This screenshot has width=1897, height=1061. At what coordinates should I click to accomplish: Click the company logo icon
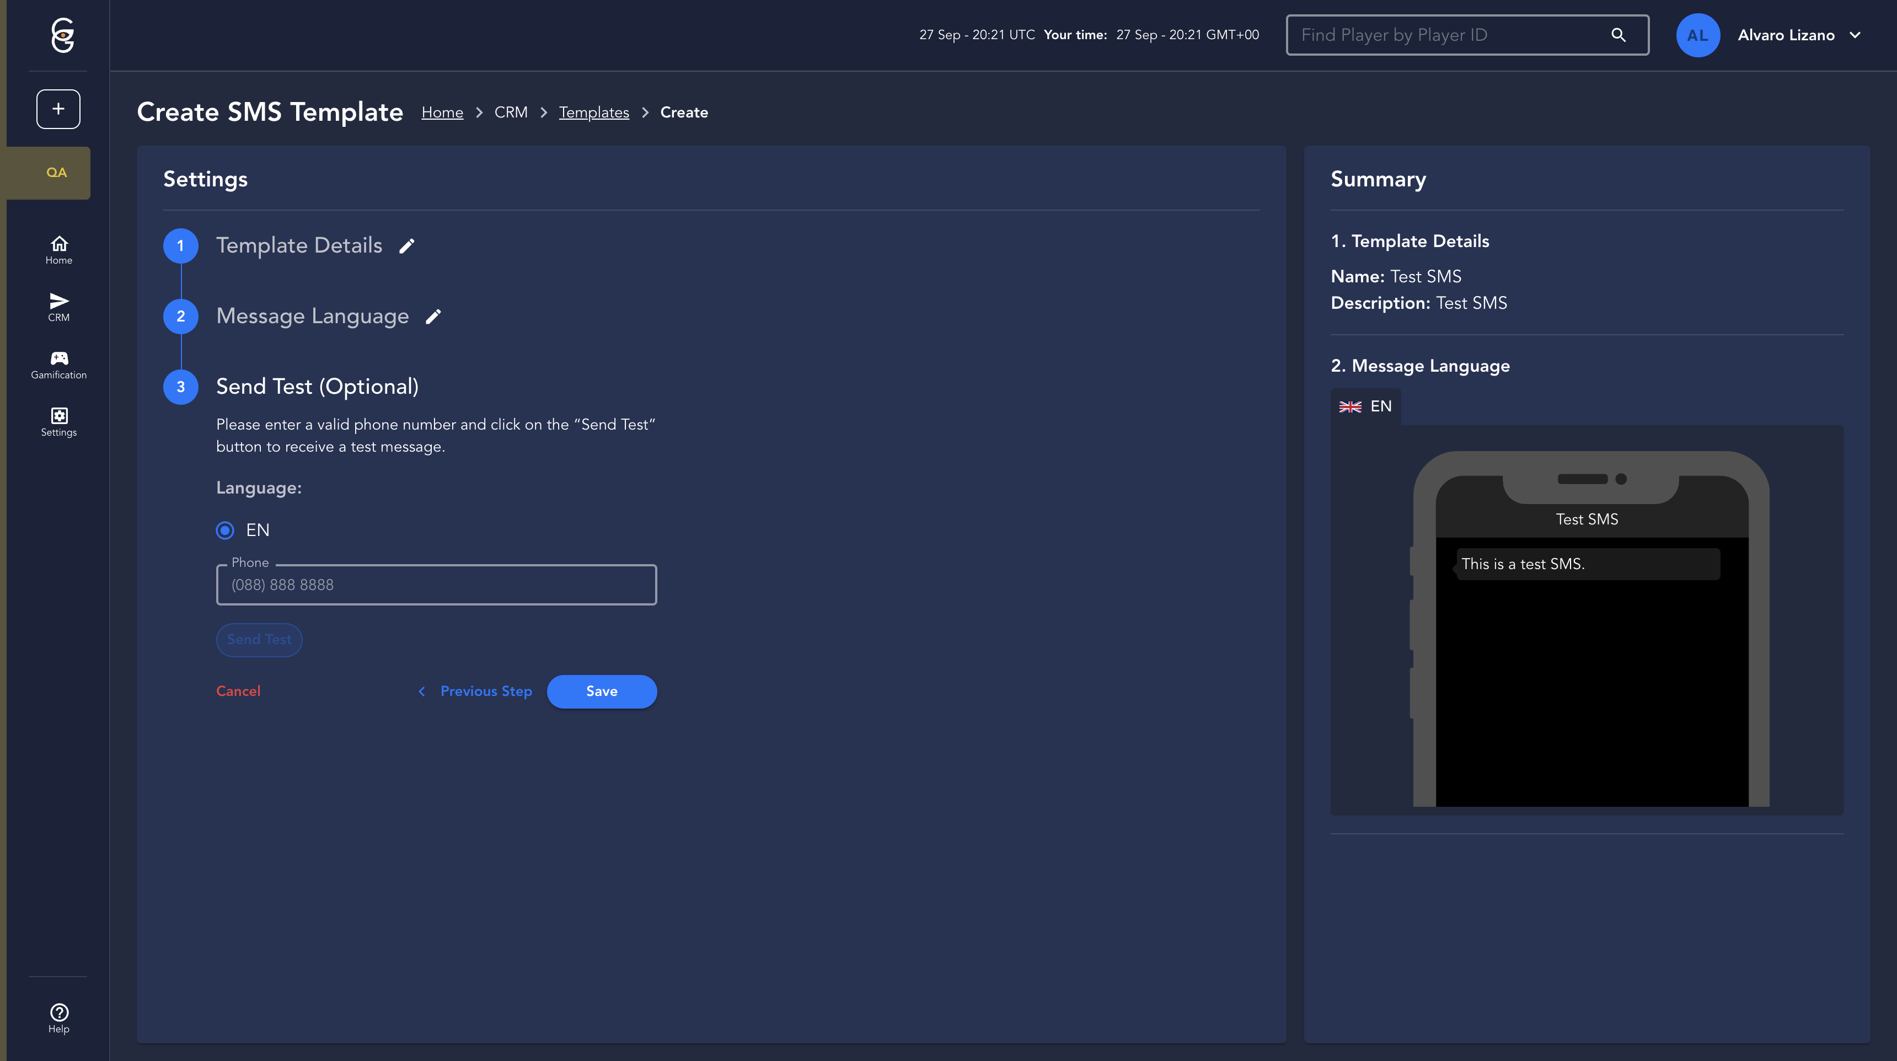point(63,35)
